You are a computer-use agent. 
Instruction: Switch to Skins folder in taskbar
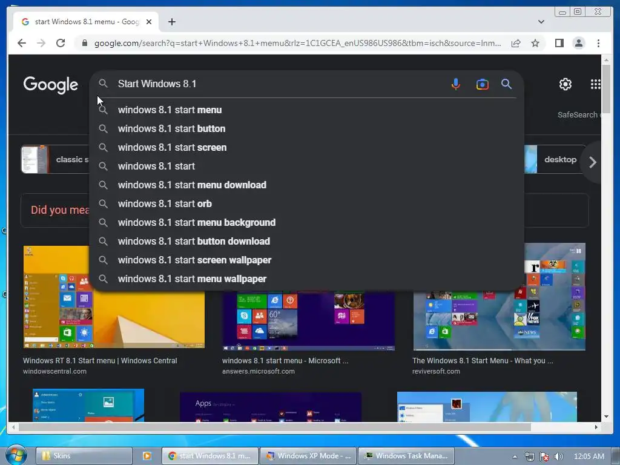84,456
